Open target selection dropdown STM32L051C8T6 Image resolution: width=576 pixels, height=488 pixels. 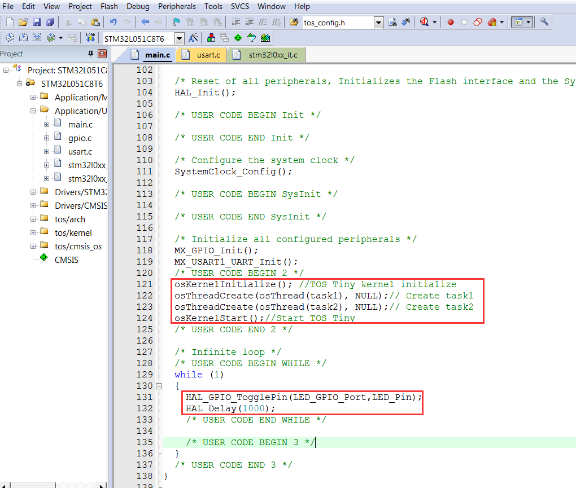179,38
